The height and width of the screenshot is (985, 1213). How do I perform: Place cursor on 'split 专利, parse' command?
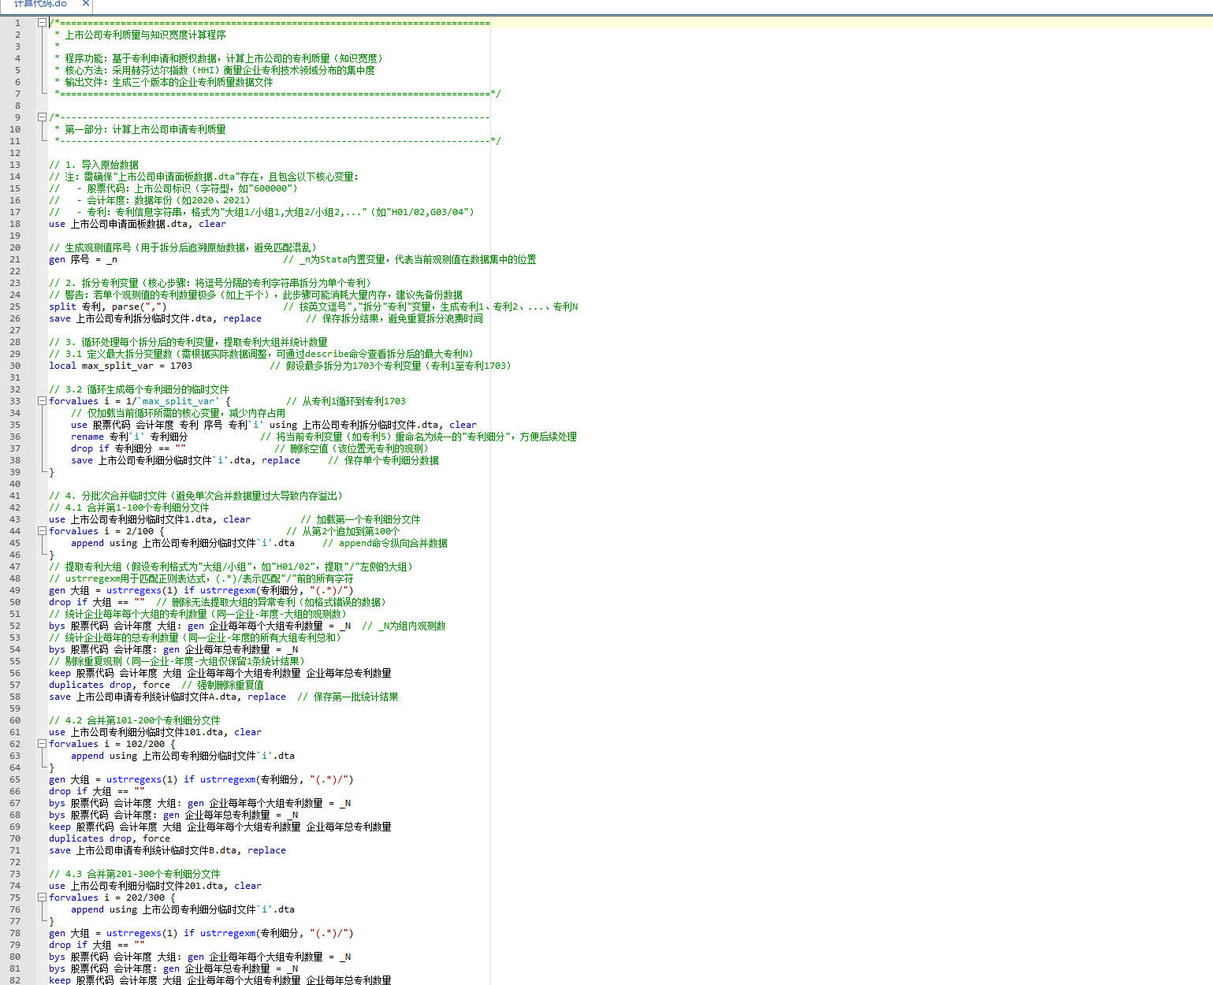pos(107,307)
